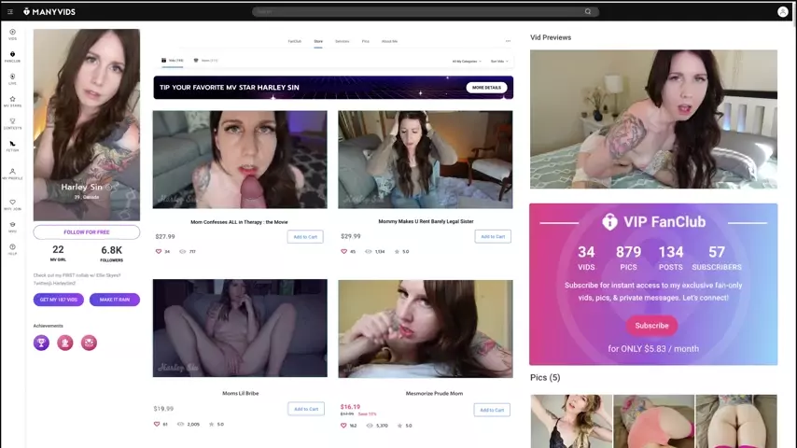Open the Vids section in the sidebar
The height and width of the screenshot is (448, 797).
click(x=12, y=34)
